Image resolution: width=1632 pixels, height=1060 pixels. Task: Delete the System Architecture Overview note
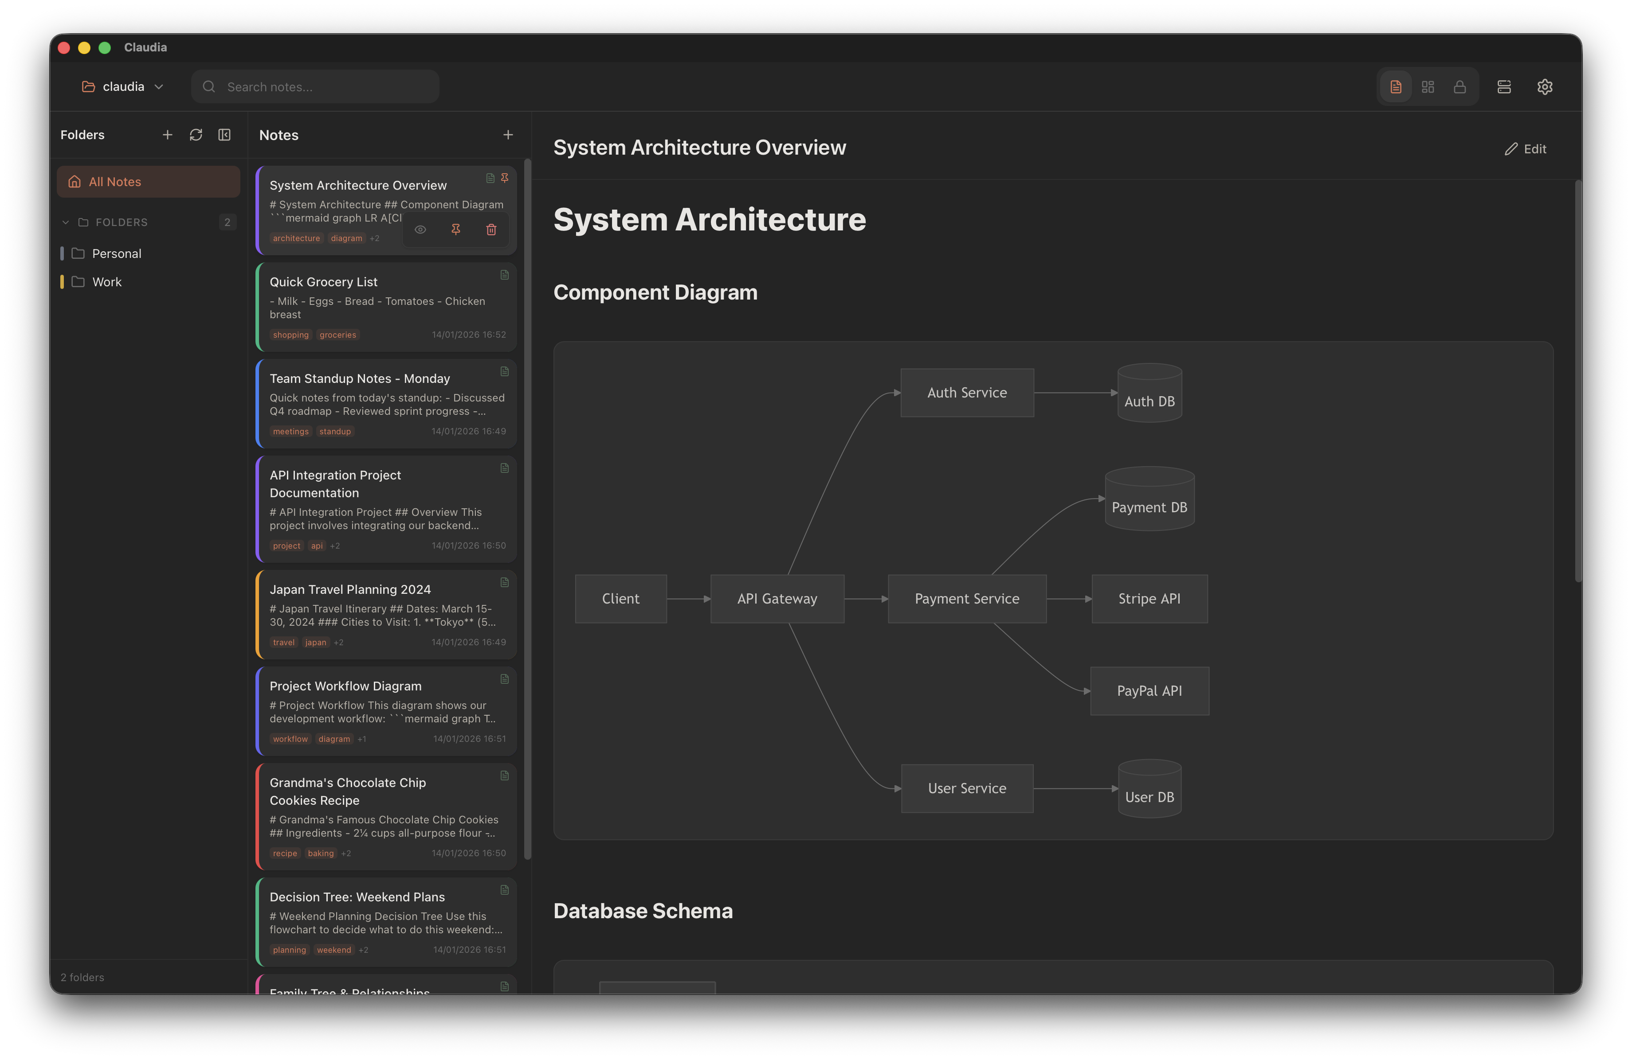coord(491,230)
